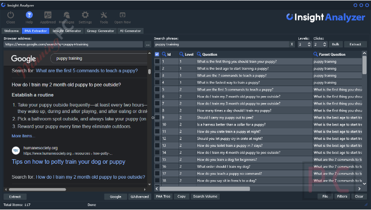Open 'Tips on how to potty train' link
This screenshot has width=371, height=210.
(69, 162)
